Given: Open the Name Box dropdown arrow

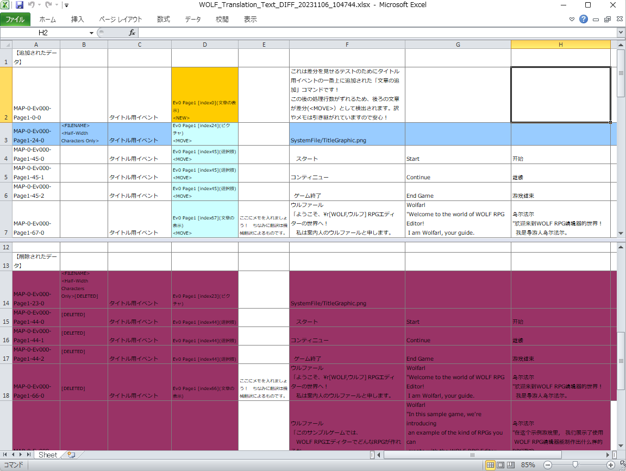Looking at the screenshot, I should pos(91,33).
